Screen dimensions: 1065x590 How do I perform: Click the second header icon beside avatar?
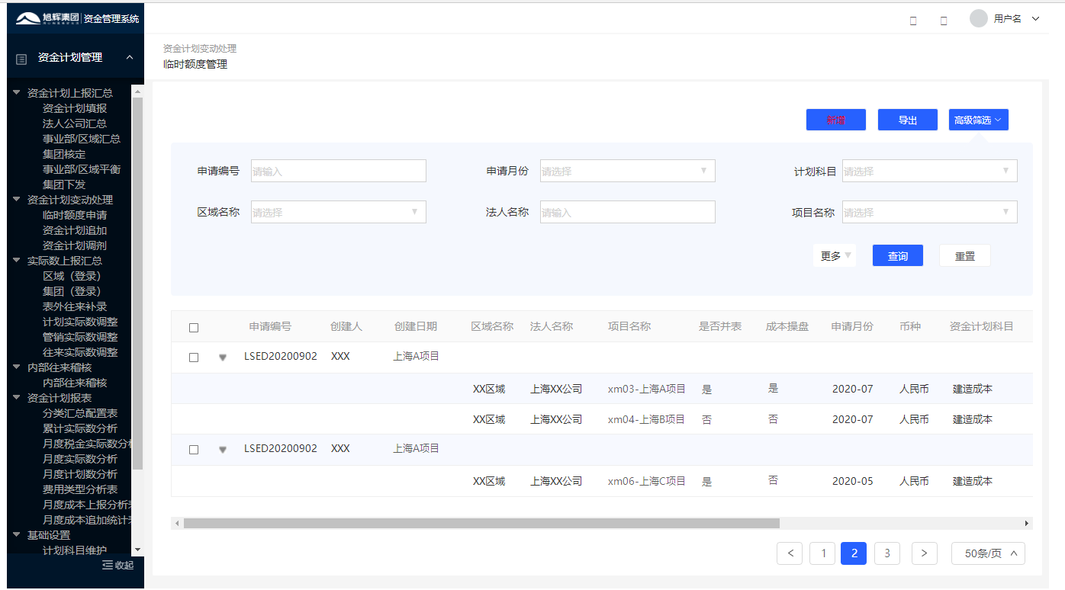(944, 21)
